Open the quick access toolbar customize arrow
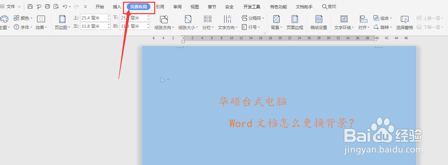Image resolution: width=448 pixels, height=165 pixels. 86,7
